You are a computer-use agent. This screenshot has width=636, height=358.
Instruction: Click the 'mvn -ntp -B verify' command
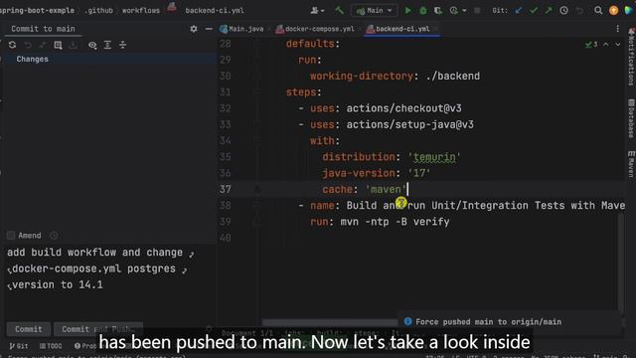(395, 222)
